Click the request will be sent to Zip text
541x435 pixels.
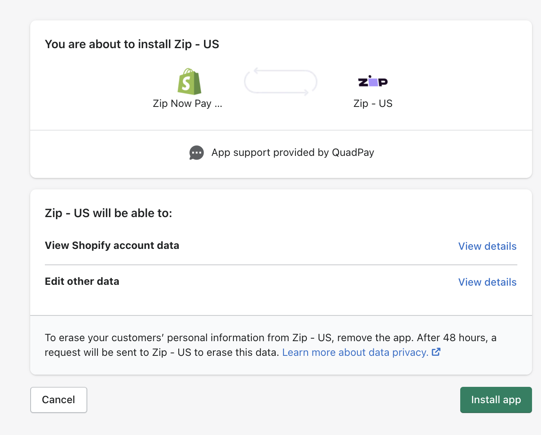point(162,353)
